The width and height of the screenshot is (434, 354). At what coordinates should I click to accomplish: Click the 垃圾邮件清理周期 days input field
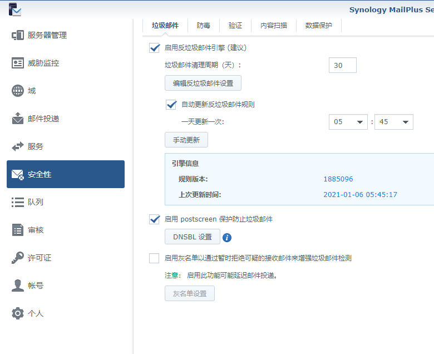[342, 65]
